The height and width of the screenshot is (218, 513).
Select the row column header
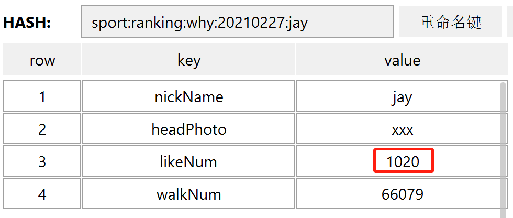pos(42,60)
